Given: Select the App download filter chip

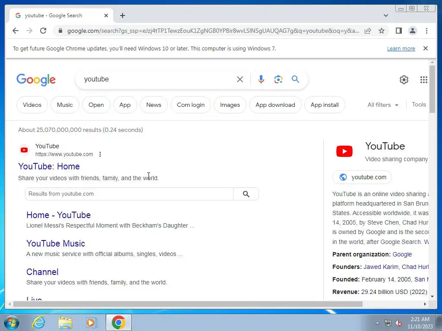Looking at the screenshot, I should click(275, 105).
